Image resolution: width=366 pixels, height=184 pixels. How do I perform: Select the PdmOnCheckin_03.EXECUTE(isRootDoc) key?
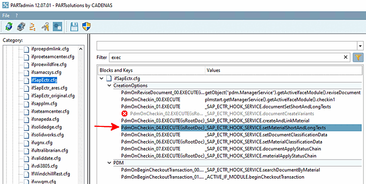pos(163,121)
